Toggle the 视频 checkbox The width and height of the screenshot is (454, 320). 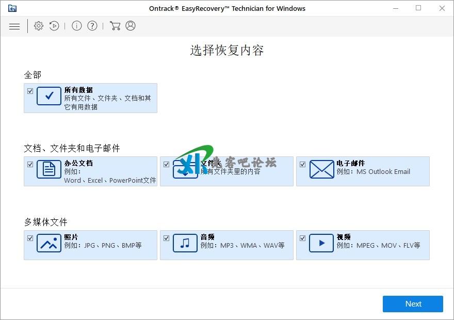(x=303, y=238)
